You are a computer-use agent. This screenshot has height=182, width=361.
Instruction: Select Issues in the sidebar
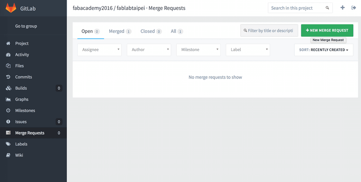(x=34, y=121)
